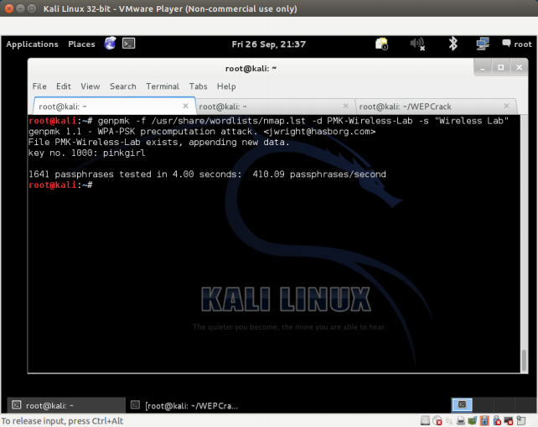This screenshot has height=427, width=538.
Task: Click the notification updates icon in panel
Action: 382,44
